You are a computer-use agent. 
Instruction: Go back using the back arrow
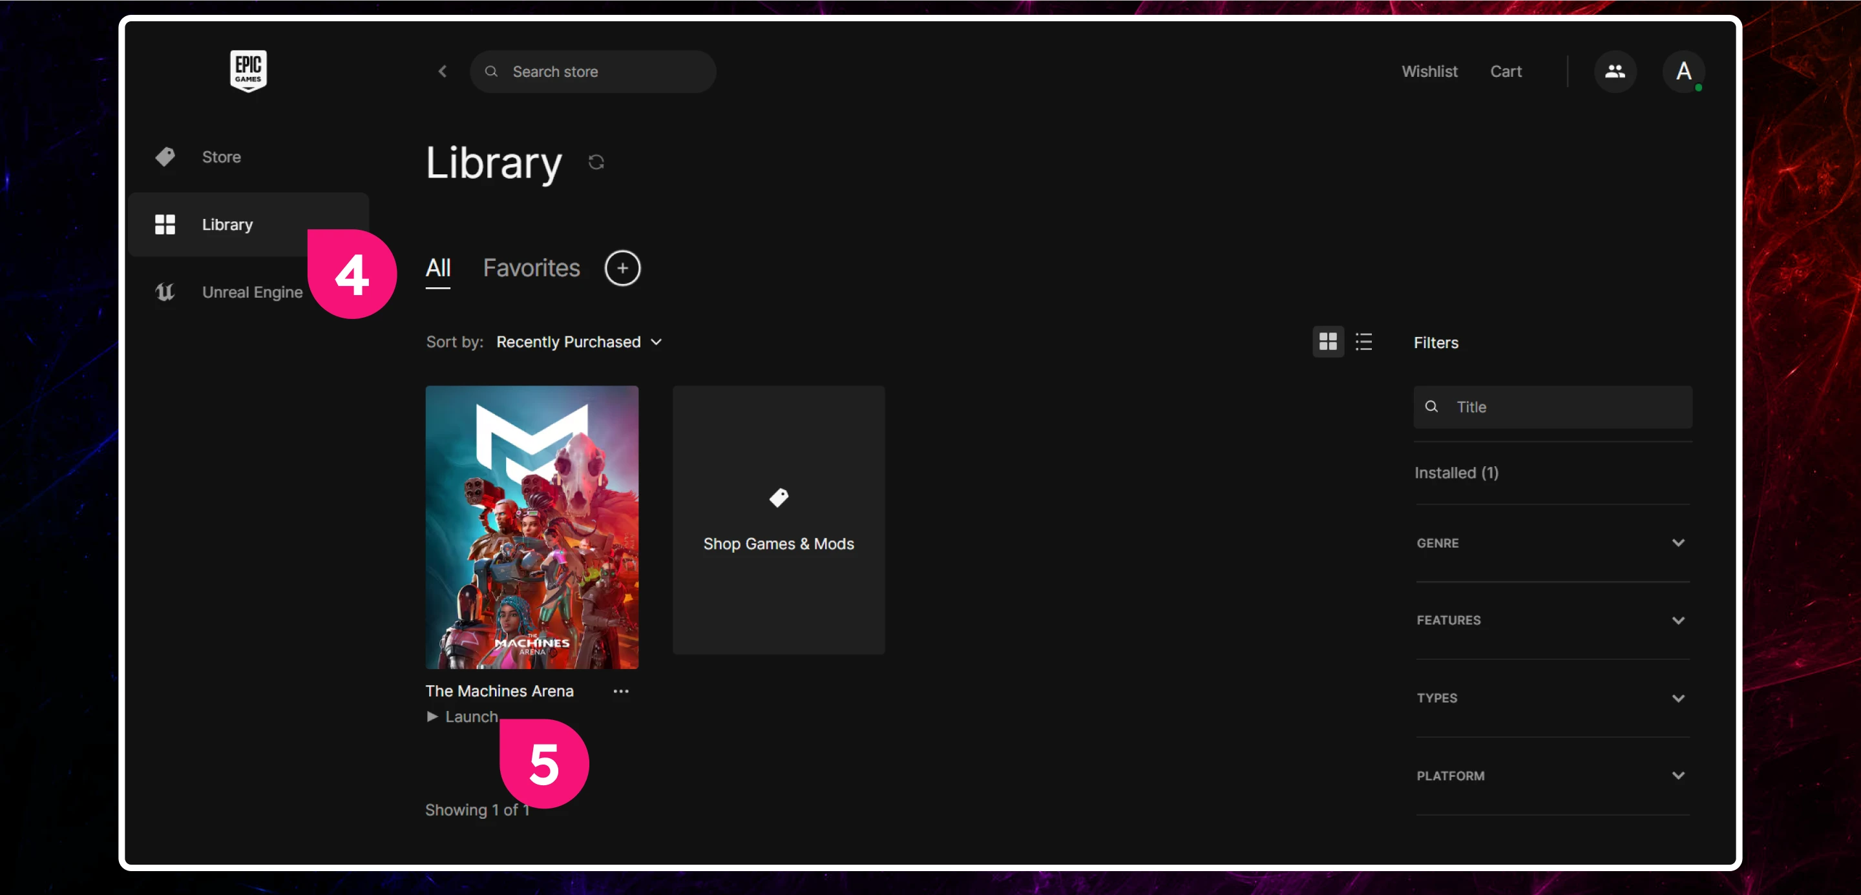[x=443, y=72]
